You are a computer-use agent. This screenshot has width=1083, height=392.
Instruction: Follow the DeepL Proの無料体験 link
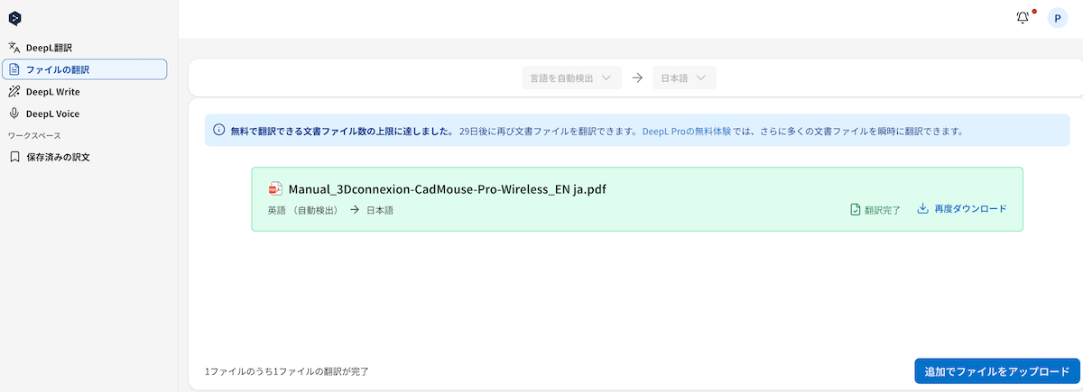[x=686, y=131]
